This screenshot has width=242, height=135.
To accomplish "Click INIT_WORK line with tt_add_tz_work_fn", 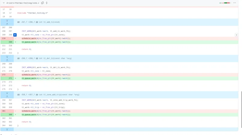I will 46,31.
